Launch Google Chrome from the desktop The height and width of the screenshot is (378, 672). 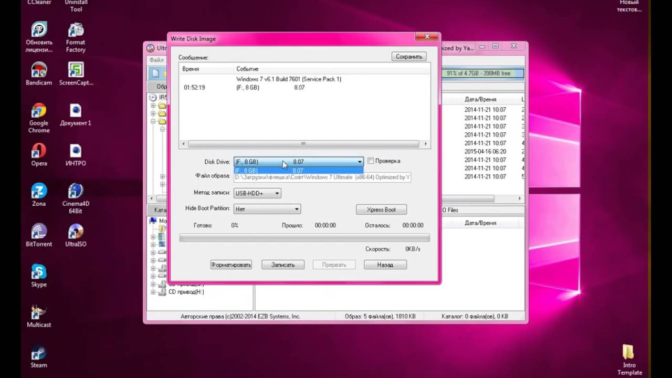[x=39, y=118]
